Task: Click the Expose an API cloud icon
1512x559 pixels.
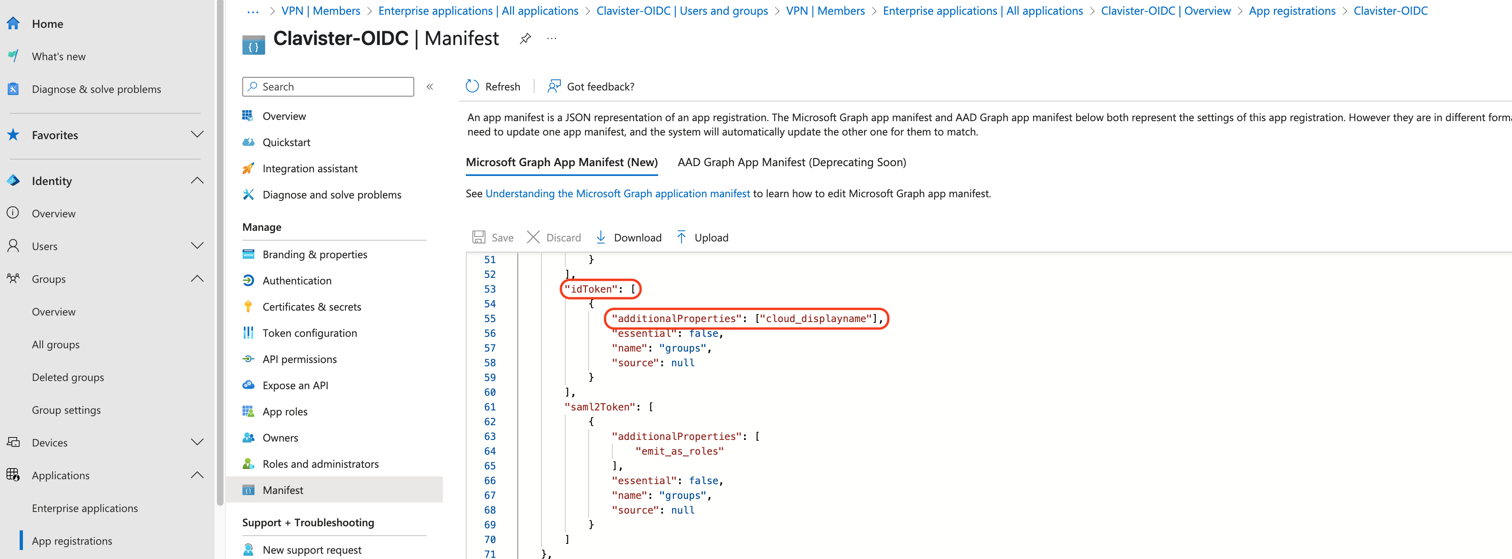Action: pyautogui.click(x=248, y=385)
